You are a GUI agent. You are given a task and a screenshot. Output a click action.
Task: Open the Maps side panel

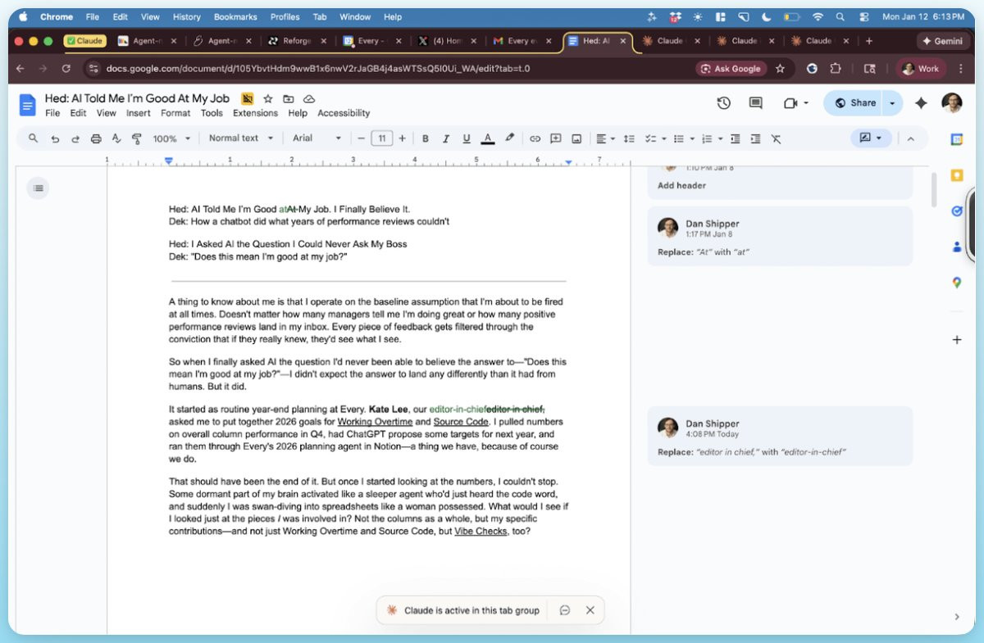(956, 283)
